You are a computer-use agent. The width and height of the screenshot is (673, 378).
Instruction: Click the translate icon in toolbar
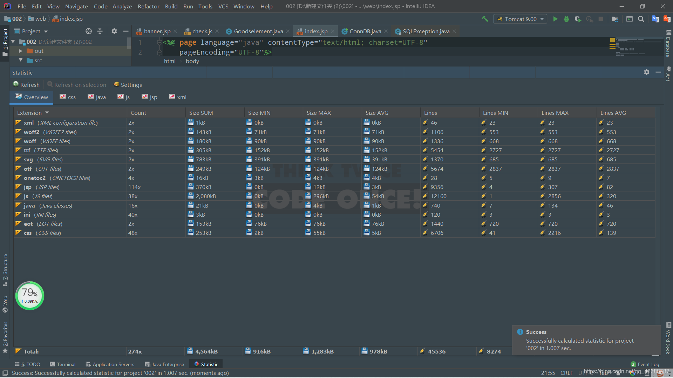point(655,19)
